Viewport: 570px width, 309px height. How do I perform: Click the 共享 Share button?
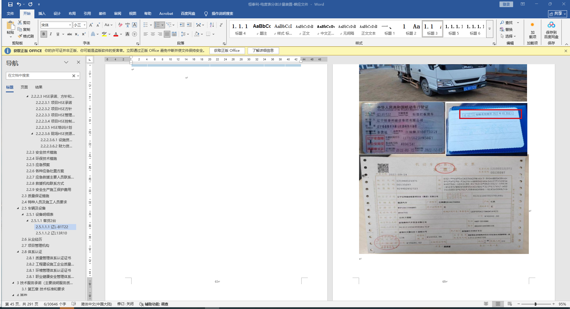pos(558,14)
